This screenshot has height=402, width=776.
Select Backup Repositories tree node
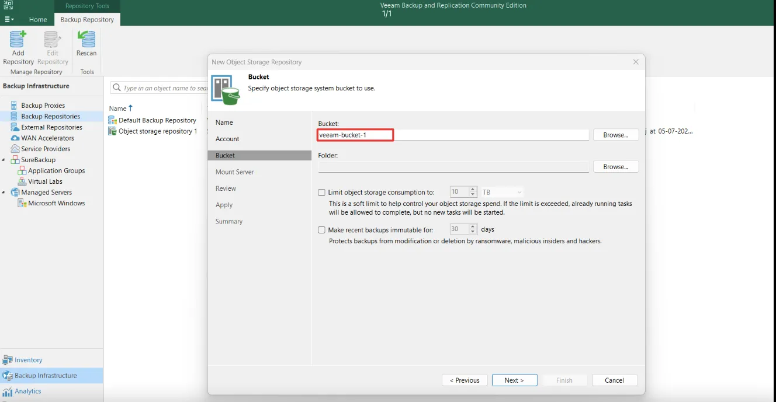pos(50,116)
